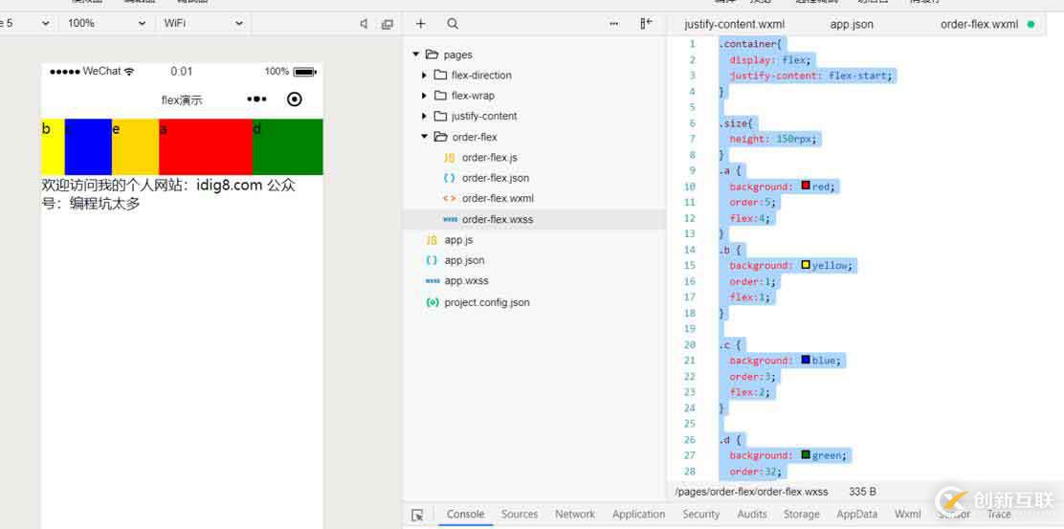1064x529 pixels.
Task: Collapse the order-flex folder arrow
Action: [425, 137]
